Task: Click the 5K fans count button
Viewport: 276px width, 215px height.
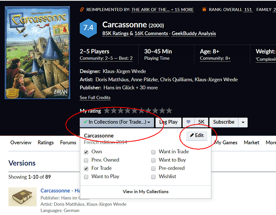Action: tap(201, 122)
